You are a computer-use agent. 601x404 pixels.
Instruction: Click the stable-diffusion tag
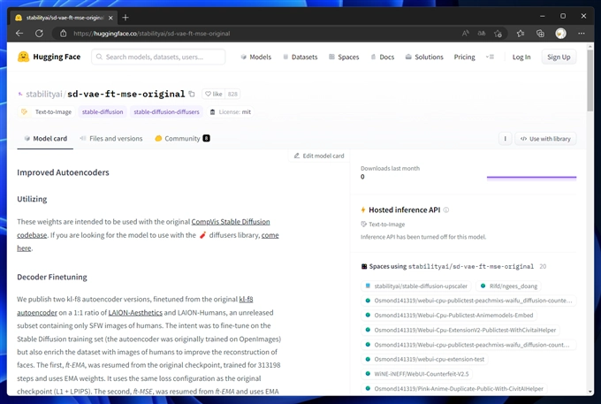(103, 112)
